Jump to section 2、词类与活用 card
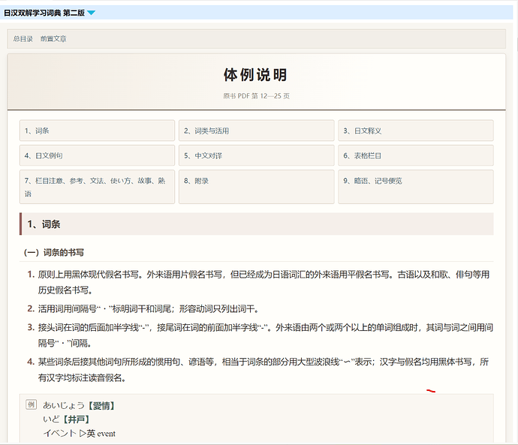 pyautogui.click(x=256, y=131)
